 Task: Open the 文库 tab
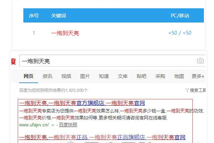123,76
